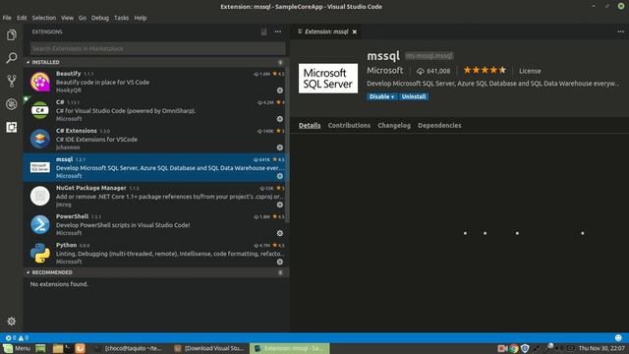Open the File menu
Screen dimensions: 629x354
coord(7,18)
